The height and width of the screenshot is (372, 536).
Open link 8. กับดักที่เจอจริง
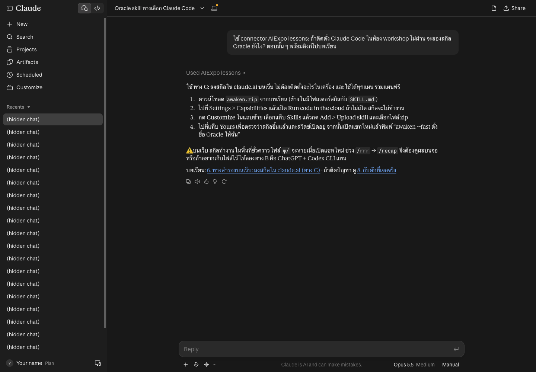[x=377, y=170]
